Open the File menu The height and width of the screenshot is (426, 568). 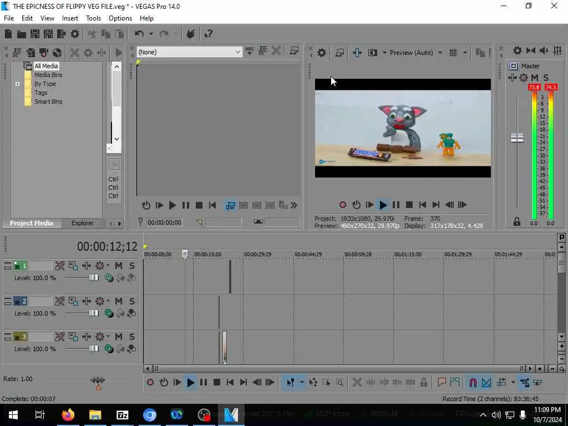pos(9,18)
